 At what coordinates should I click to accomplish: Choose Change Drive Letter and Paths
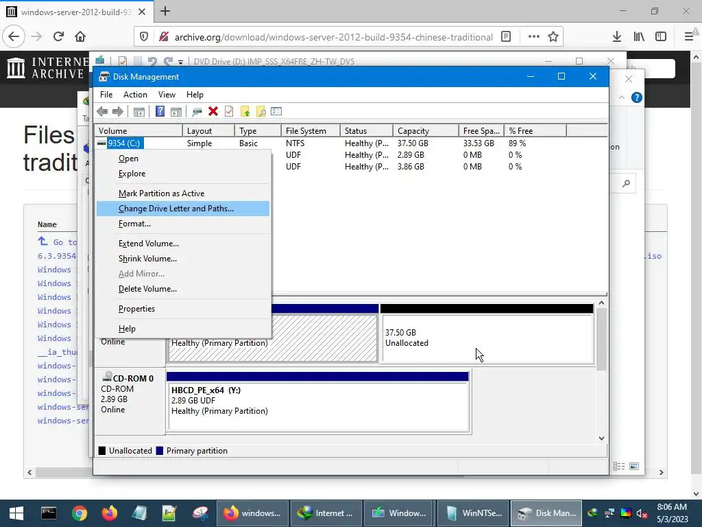183,209
